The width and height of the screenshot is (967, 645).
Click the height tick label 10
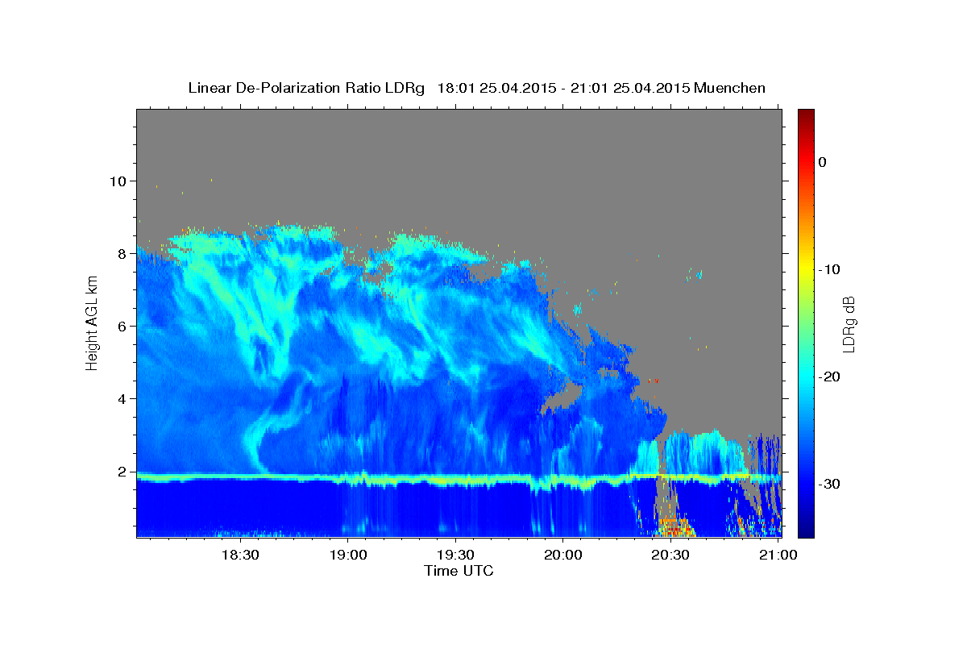(x=119, y=181)
